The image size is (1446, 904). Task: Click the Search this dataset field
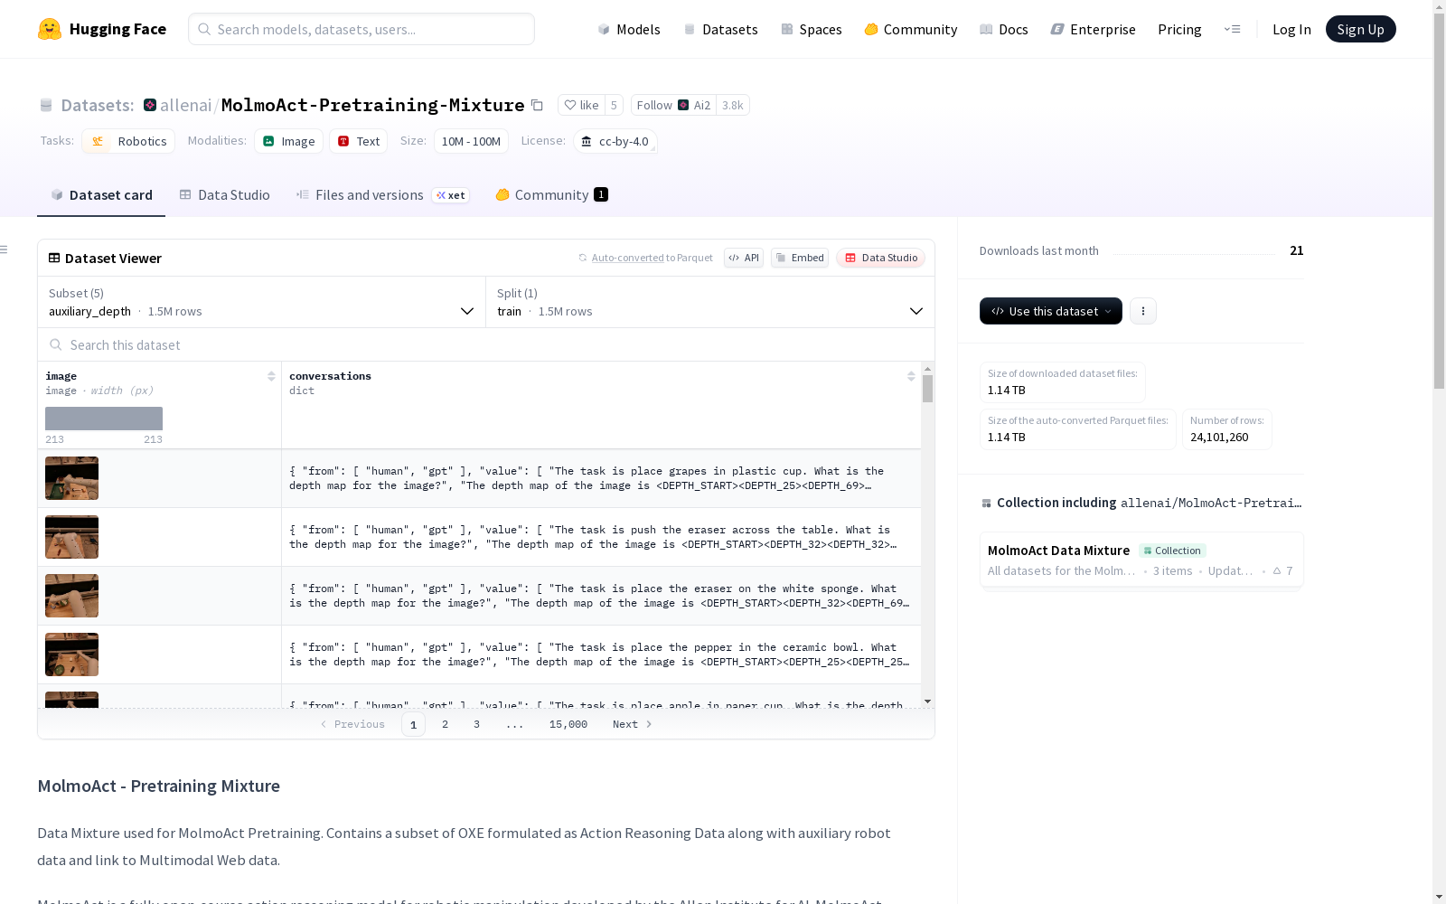(486, 344)
